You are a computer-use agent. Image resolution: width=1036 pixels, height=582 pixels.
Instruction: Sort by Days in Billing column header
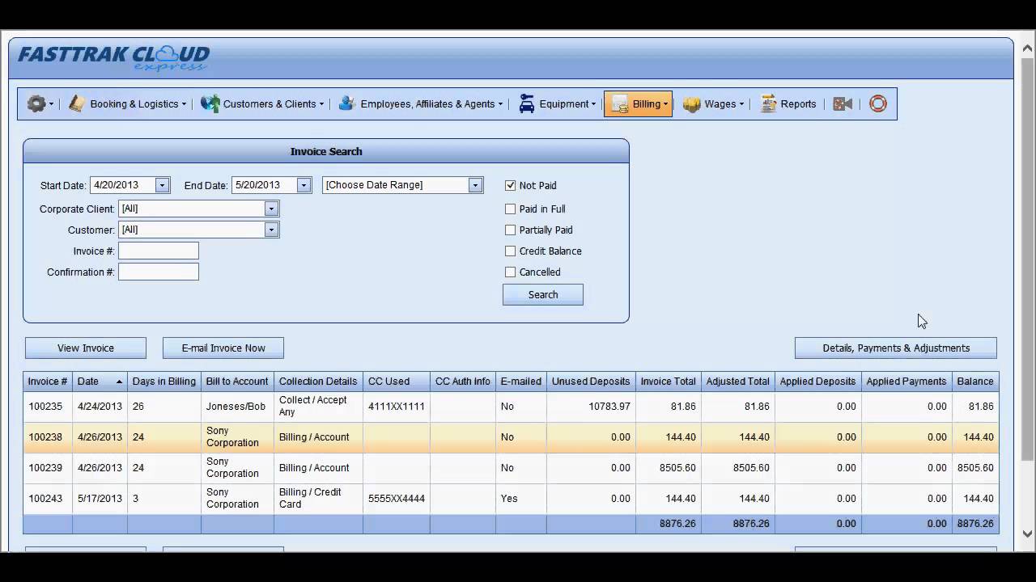pyautogui.click(x=164, y=382)
